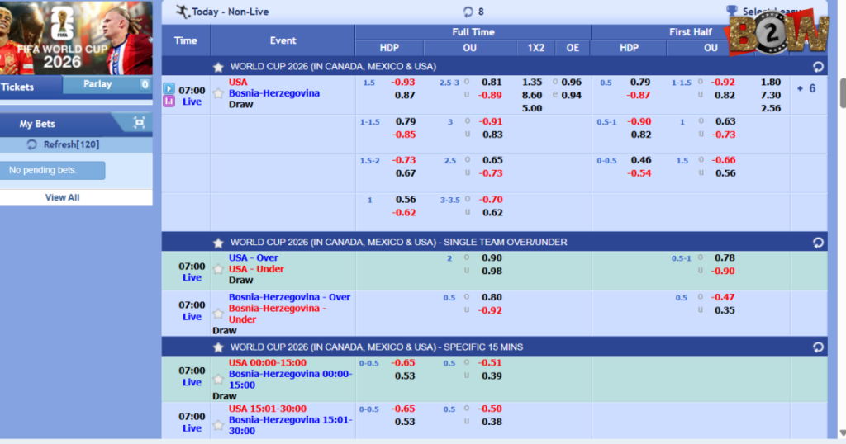Viewport: 846px width, 444px height.
Task: Favorite the USA - Over row star
Action: [x=218, y=269]
